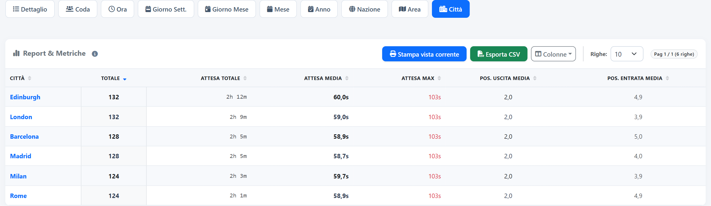Click Madrid's pos. entrata media 4,0
711x206 pixels.
pyautogui.click(x=638, y=156)
